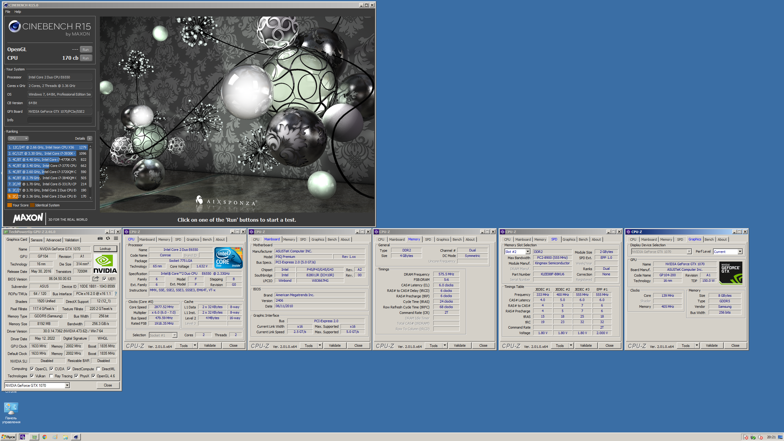Expand Tools dropdown arrow in CPU-Z Graphics window

pos(697,345)
